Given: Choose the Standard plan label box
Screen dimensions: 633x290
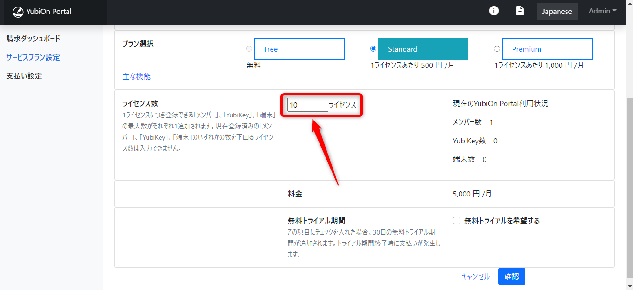Looking at the screenshot, I should pyautogui.click(x=423, y=49).
